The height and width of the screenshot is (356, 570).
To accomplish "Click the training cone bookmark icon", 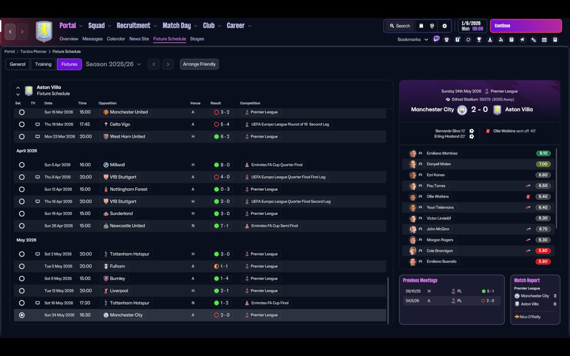I will (x=490, y=40).
